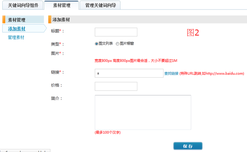Select the 图文列表 radio button

tap(97, 44)
